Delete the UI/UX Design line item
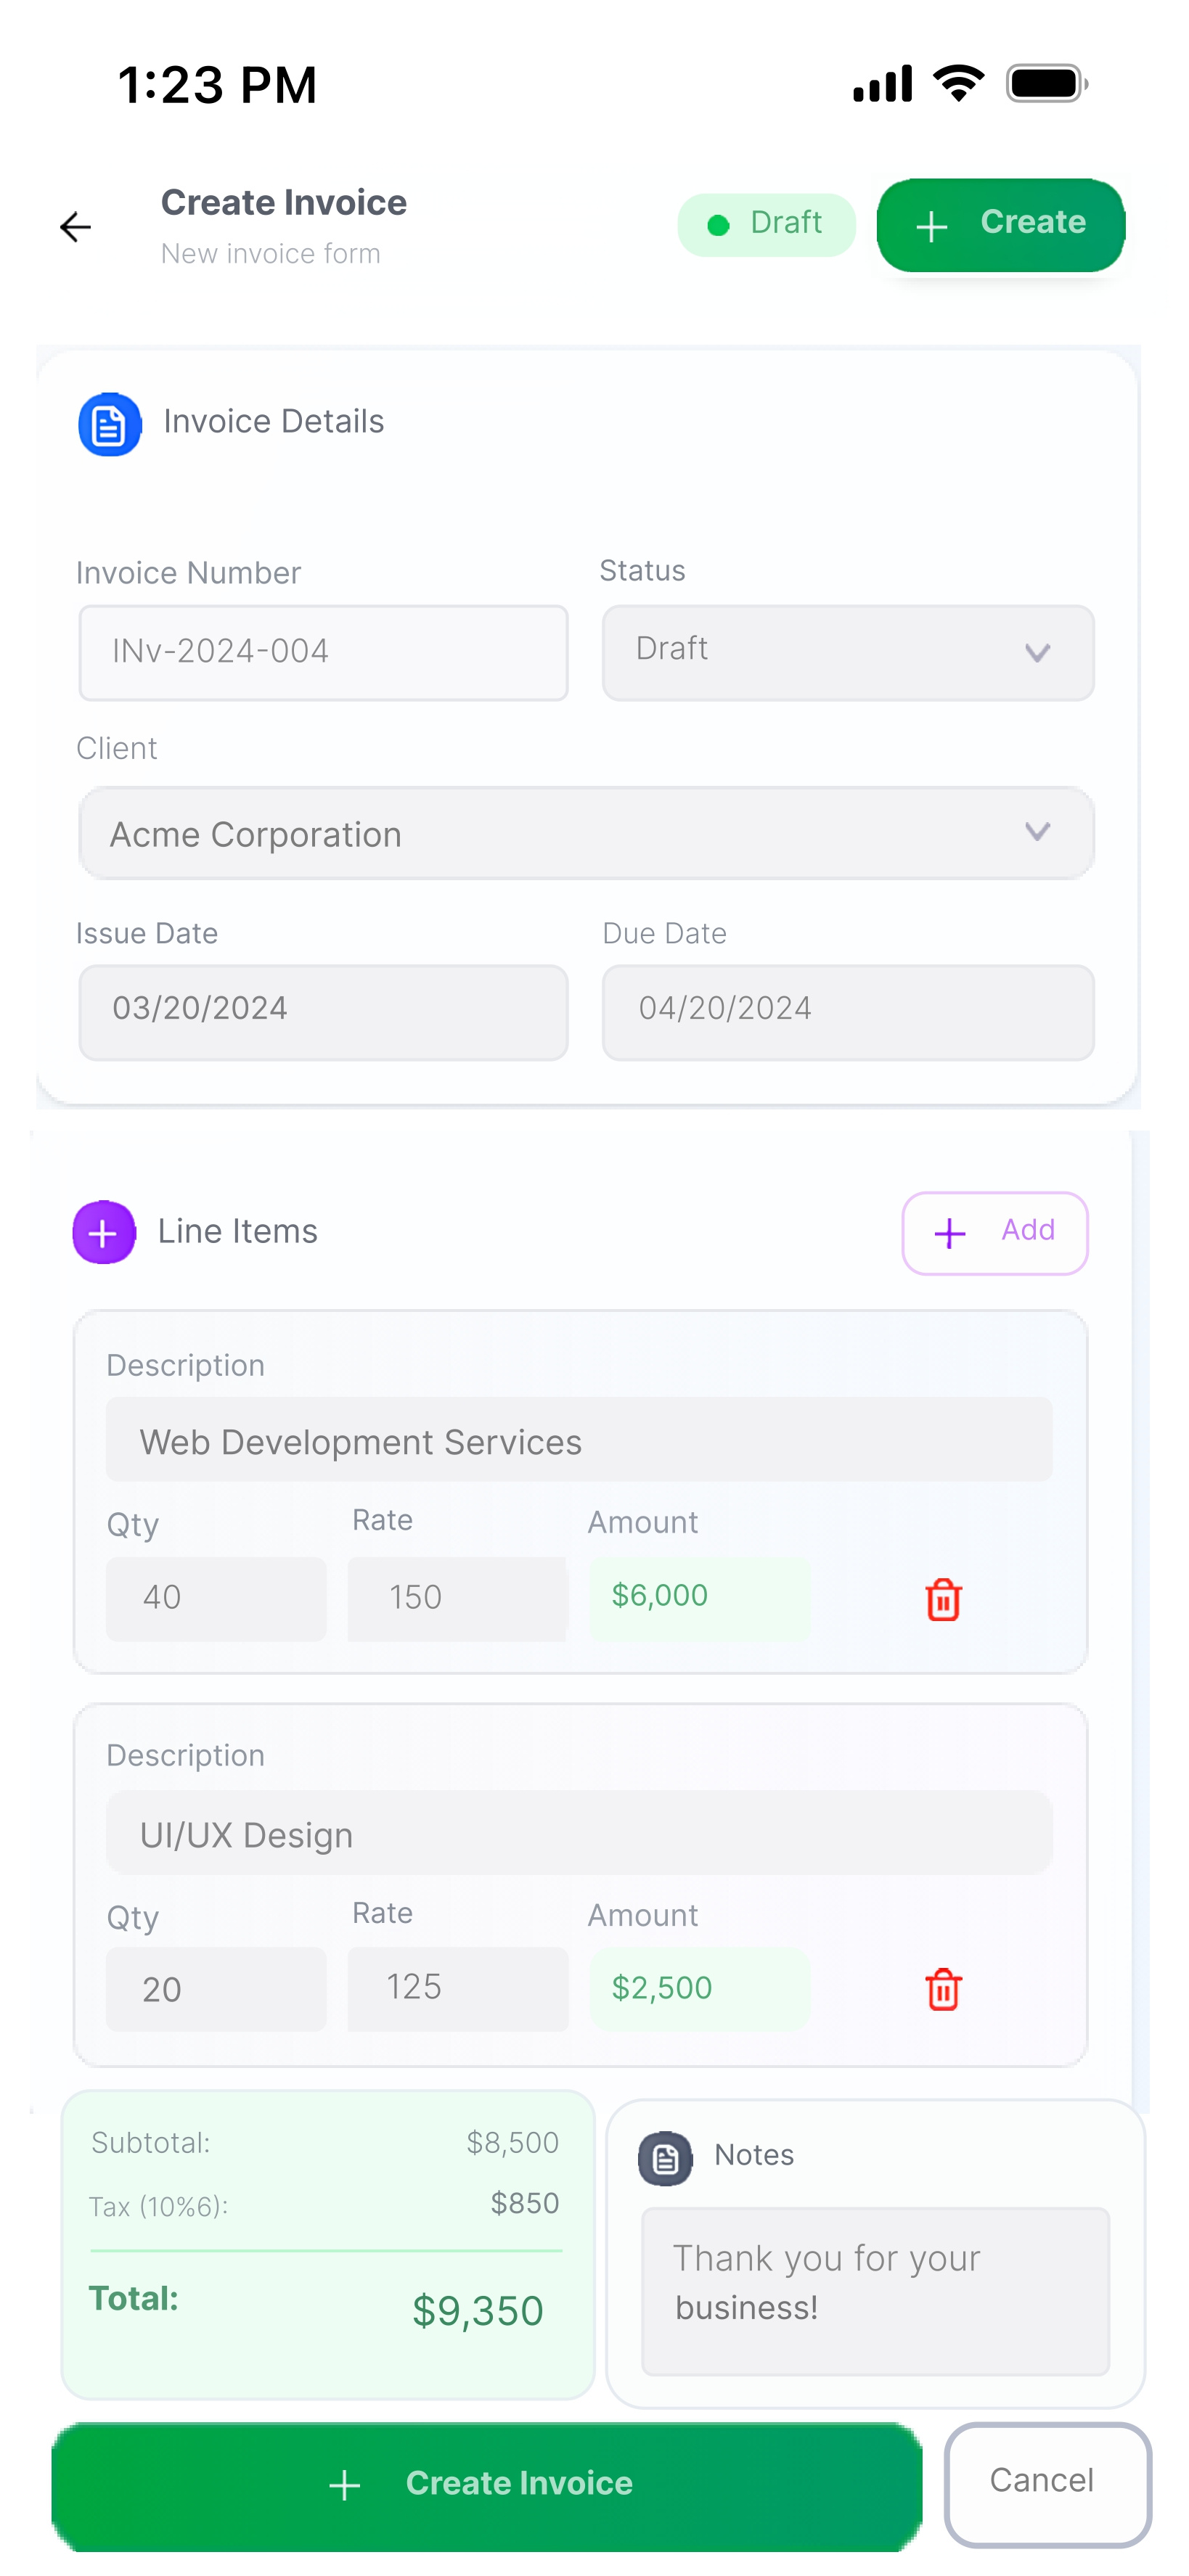This screenshot has height=2576, width=1189. point(942,1989)
